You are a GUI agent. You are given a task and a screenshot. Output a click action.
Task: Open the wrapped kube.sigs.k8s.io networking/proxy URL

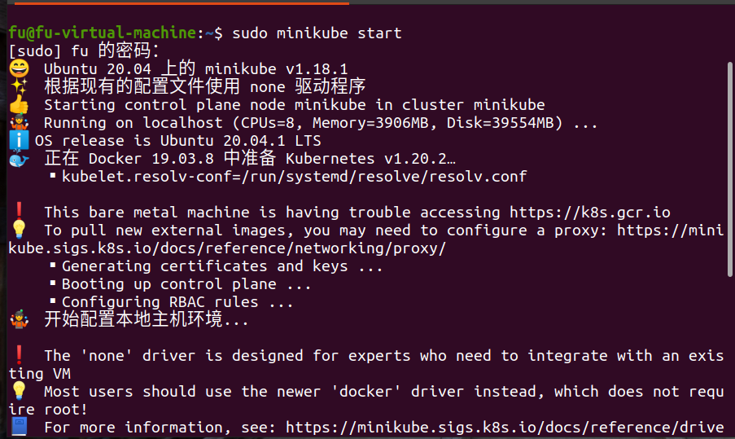[226, 248]
